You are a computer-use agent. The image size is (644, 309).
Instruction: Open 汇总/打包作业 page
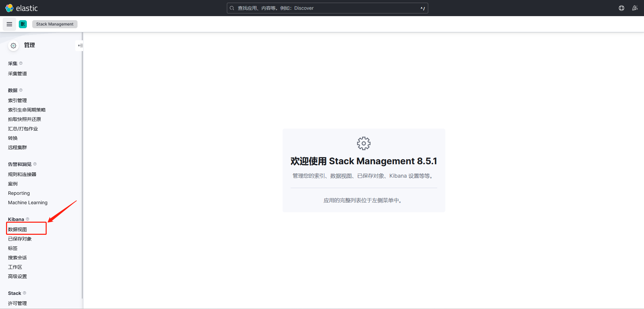tap(23, 129)
